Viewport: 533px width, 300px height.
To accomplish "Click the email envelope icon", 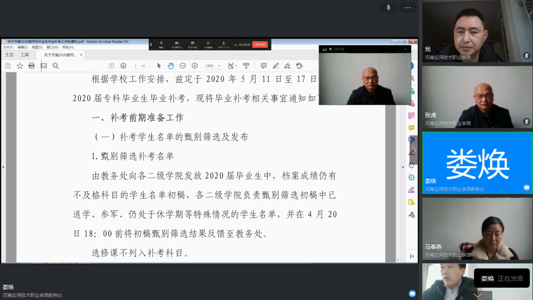I will coord(44,66).
